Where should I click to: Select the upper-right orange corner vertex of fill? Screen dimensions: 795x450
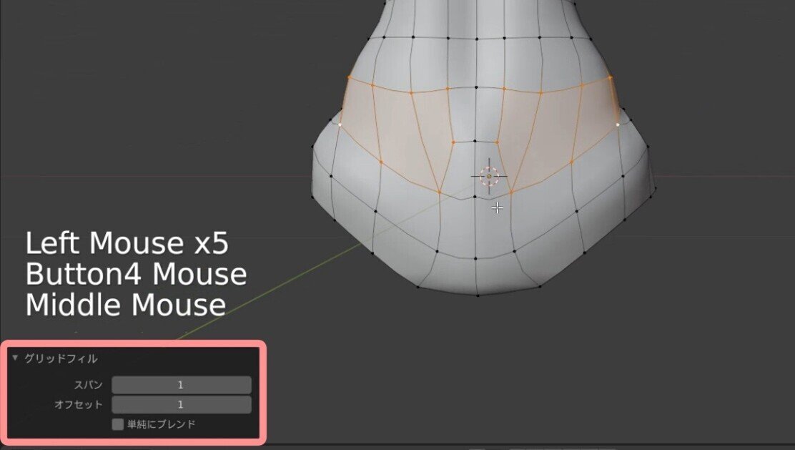point(610,77)
